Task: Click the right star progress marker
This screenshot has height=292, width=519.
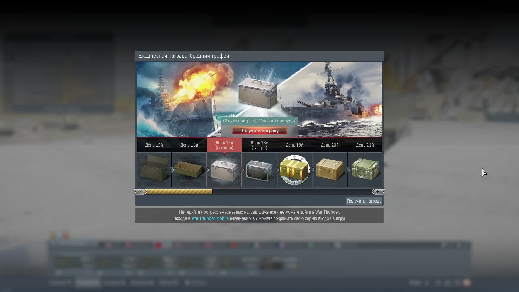Action: 377,192
